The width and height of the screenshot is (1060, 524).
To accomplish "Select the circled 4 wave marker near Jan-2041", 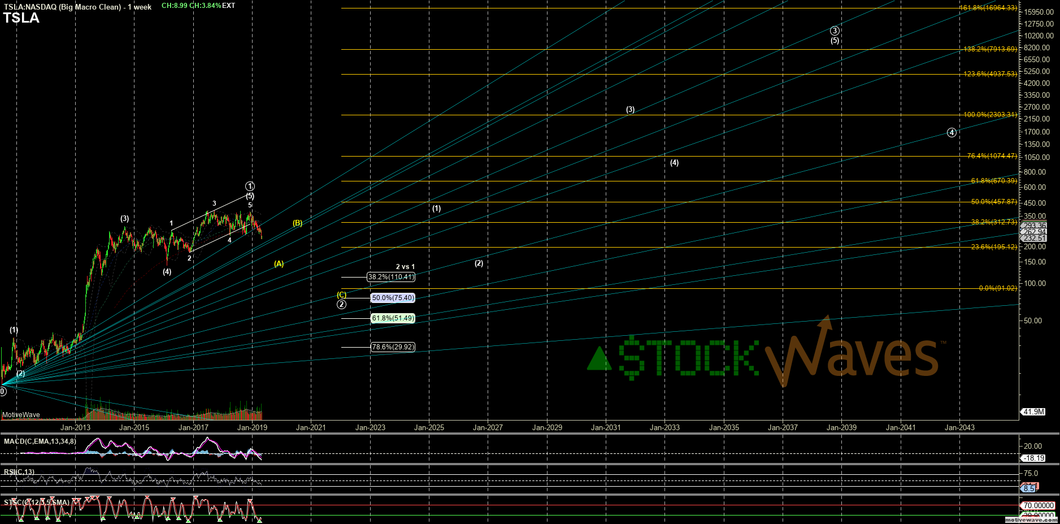I will (952, 133).
